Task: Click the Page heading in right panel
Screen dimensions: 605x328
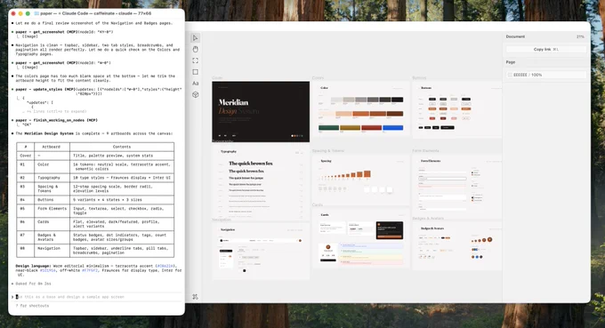Action: (511, 62)
